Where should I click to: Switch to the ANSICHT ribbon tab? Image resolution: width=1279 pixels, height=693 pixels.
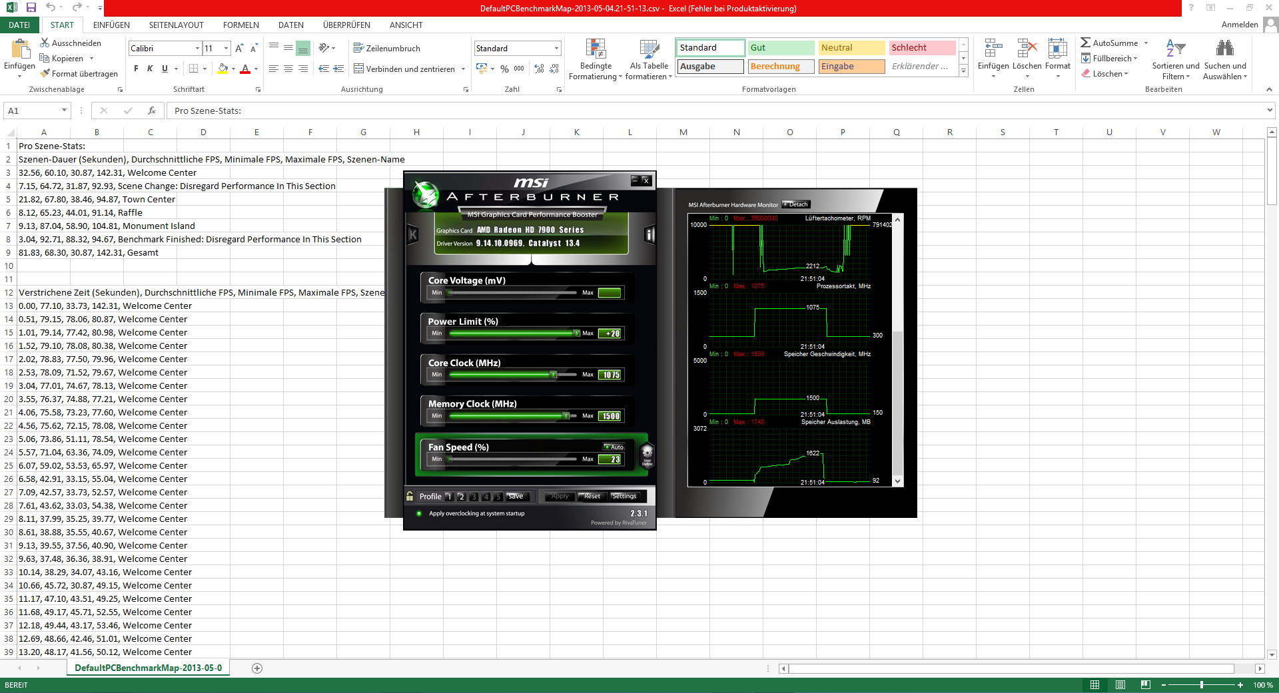tap(406, 25)
